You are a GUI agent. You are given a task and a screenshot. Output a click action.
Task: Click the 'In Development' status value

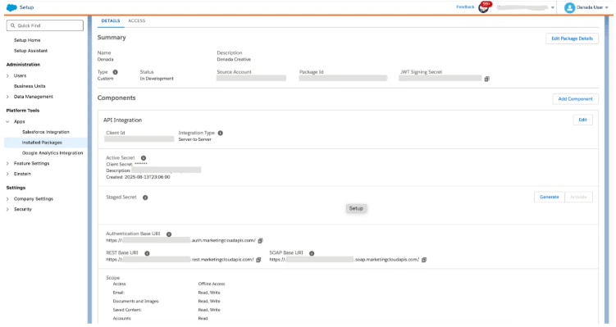pyautogui.click(x=157, y=79)
